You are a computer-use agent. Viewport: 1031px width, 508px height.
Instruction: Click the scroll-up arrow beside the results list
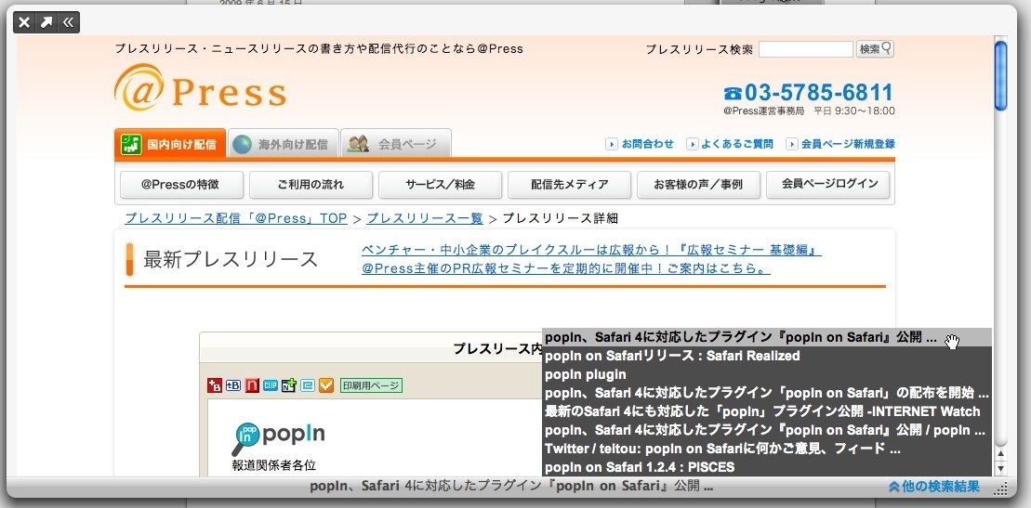1000,453
